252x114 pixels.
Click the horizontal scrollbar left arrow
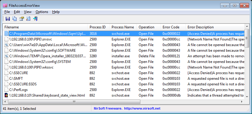point(5,102)
